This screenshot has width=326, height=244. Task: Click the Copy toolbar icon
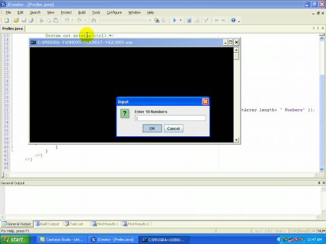(x=49, y=20)
